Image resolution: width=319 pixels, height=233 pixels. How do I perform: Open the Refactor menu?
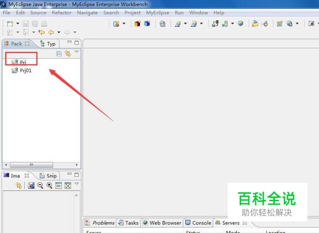tap(62, 12)
